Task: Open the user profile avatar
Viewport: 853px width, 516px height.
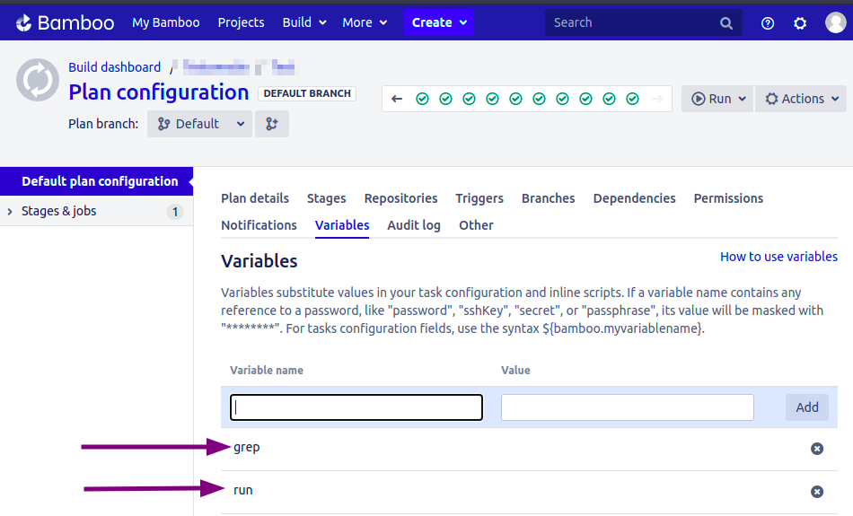Action: point(835,23)
